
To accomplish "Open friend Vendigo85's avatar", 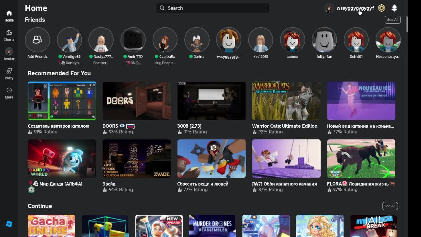I will [69, 40].
